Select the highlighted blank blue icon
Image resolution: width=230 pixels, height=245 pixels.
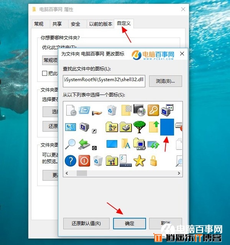click(x=167, y=127)
